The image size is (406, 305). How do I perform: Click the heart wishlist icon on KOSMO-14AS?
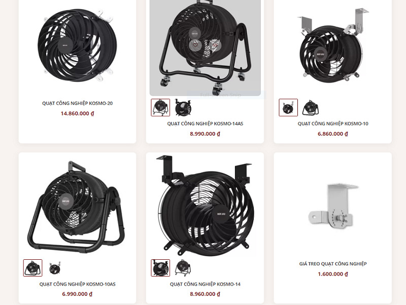tap(195, 45)
